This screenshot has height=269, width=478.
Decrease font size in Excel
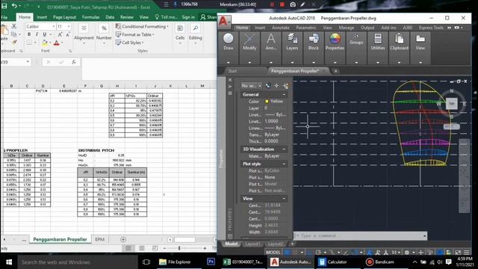[68, 34]
